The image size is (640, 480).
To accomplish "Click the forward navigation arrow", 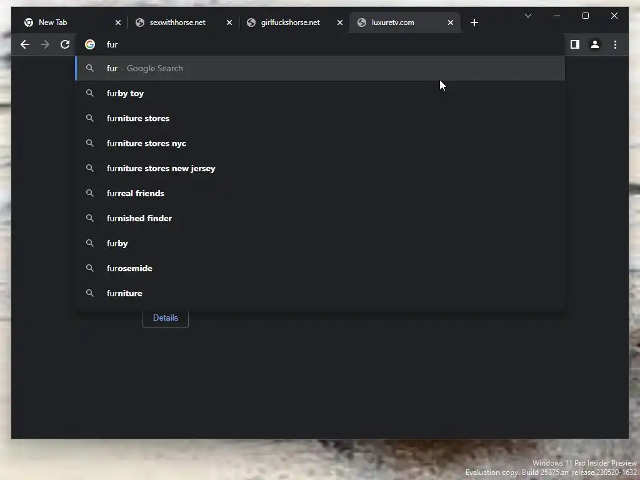I will pos(45,44).
